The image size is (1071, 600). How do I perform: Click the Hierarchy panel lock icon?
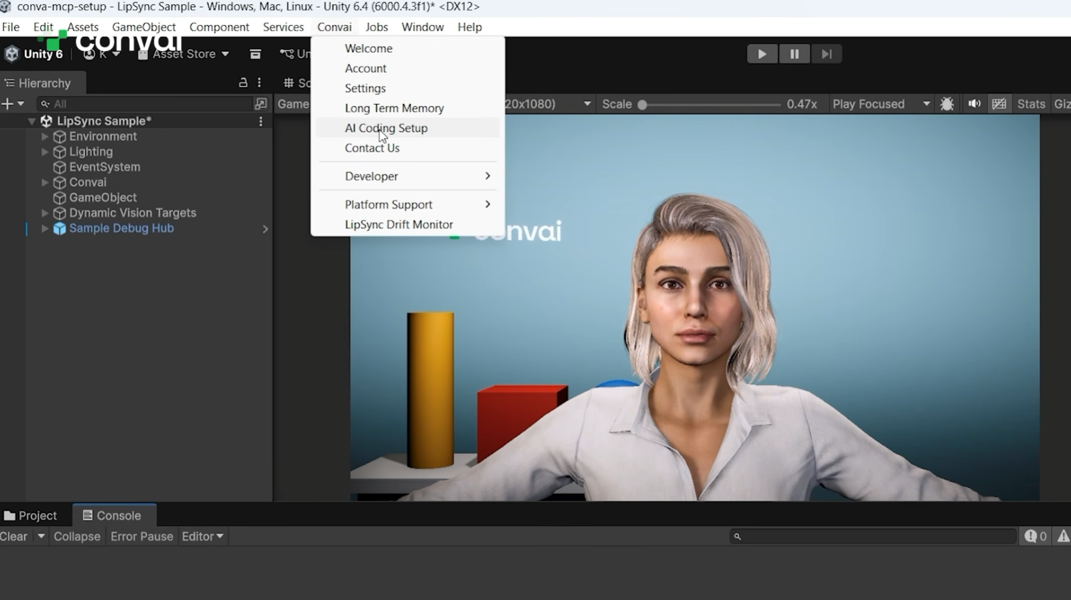click(x=243, y=82)
